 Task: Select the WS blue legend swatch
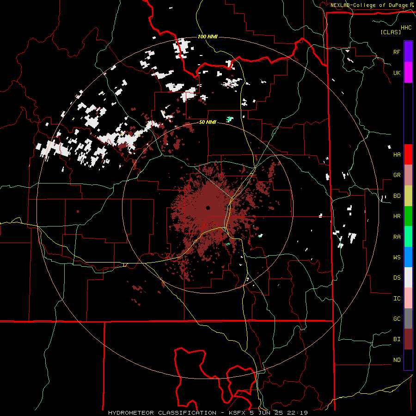(x=408, y=257)
